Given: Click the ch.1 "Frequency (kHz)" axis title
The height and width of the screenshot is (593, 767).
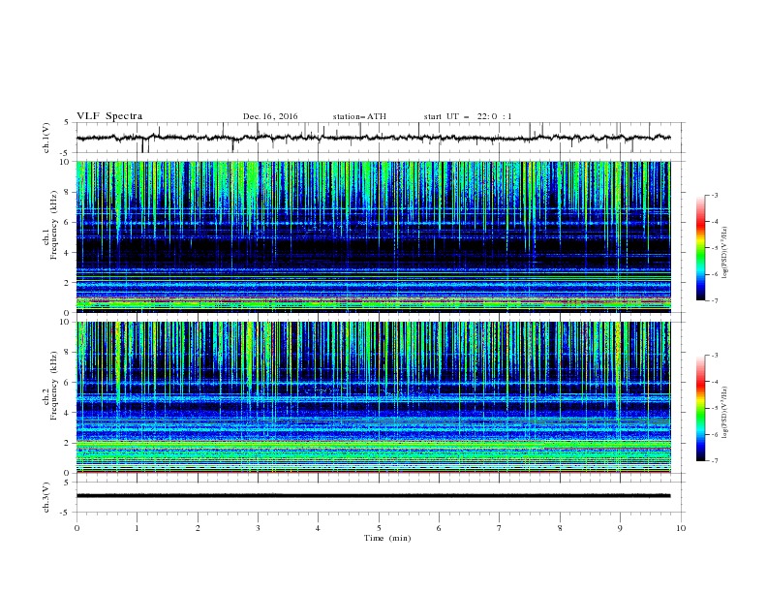Looking at the screenshot, I should coord(53,226).
